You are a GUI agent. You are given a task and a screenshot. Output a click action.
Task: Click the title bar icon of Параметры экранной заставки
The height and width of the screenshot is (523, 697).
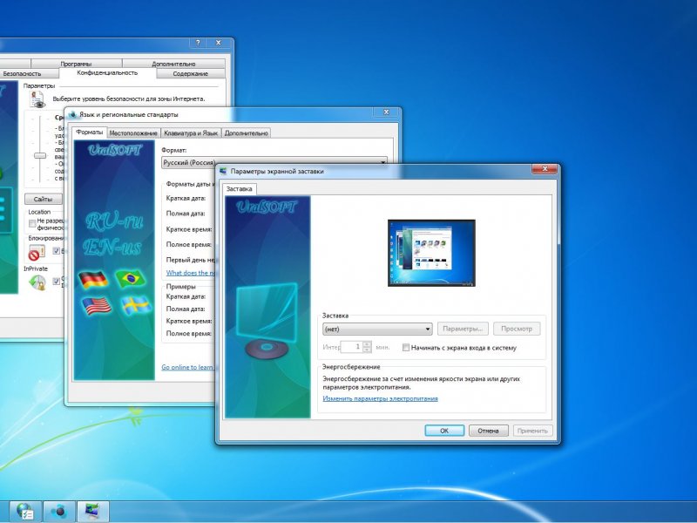click(x=223, y=171)
